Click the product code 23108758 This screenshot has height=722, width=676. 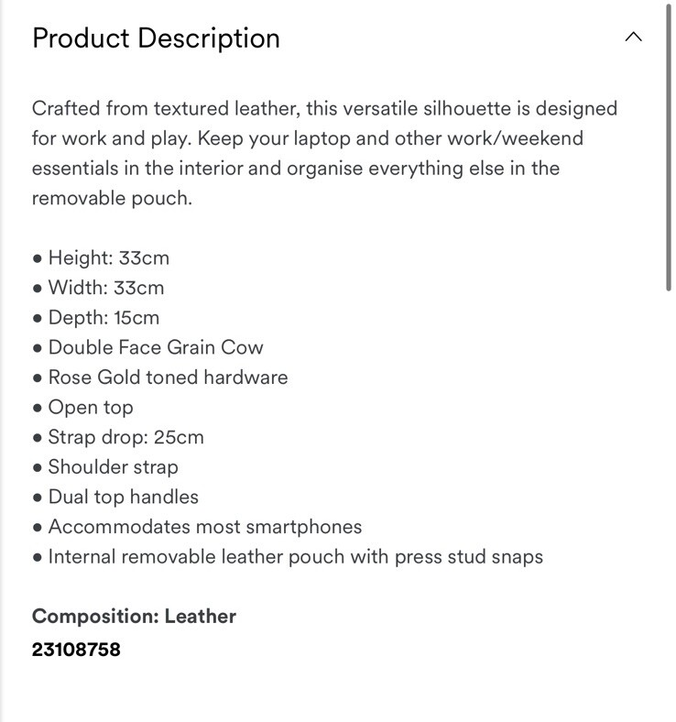[x=76, y=650]
